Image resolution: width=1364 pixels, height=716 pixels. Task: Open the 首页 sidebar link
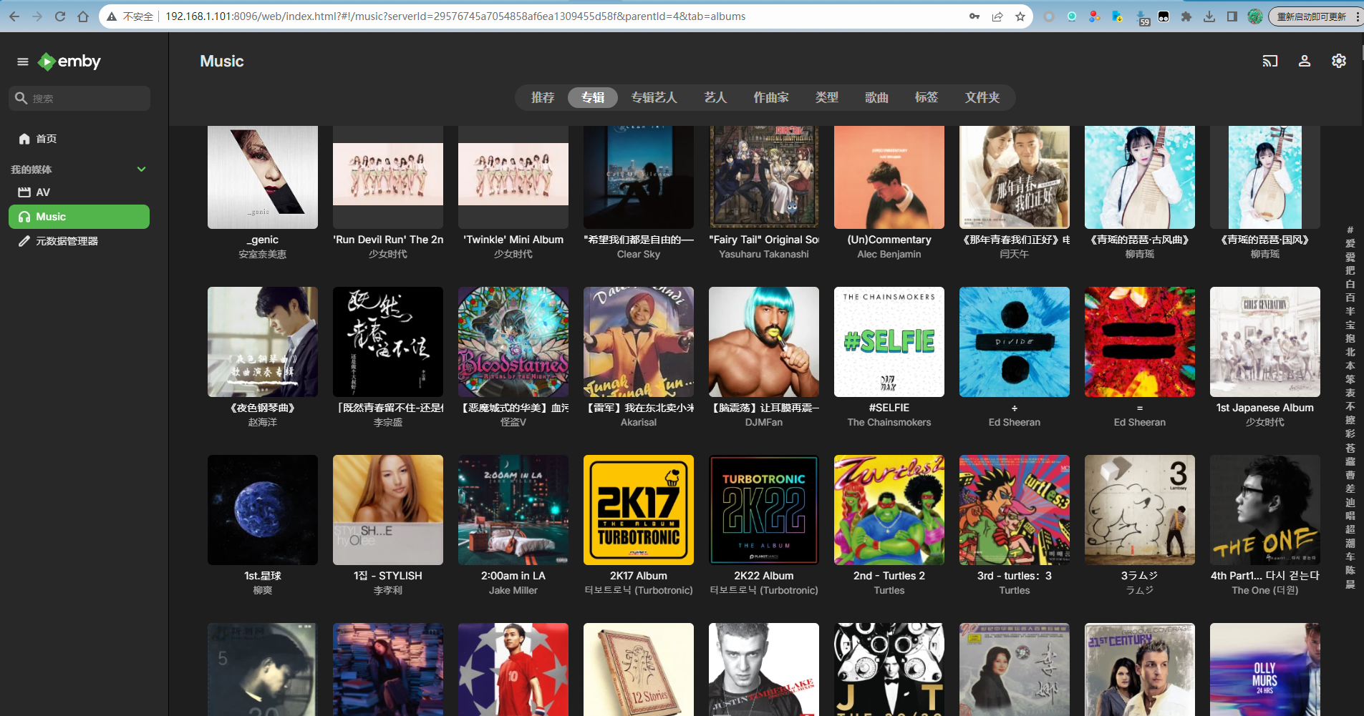(x=79, y=139)
